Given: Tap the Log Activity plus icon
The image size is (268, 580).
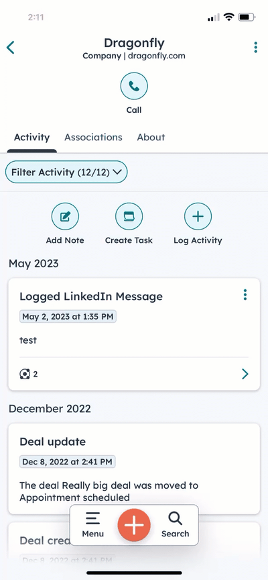Looking at the screenshot, I should click(x=198, y=217).
